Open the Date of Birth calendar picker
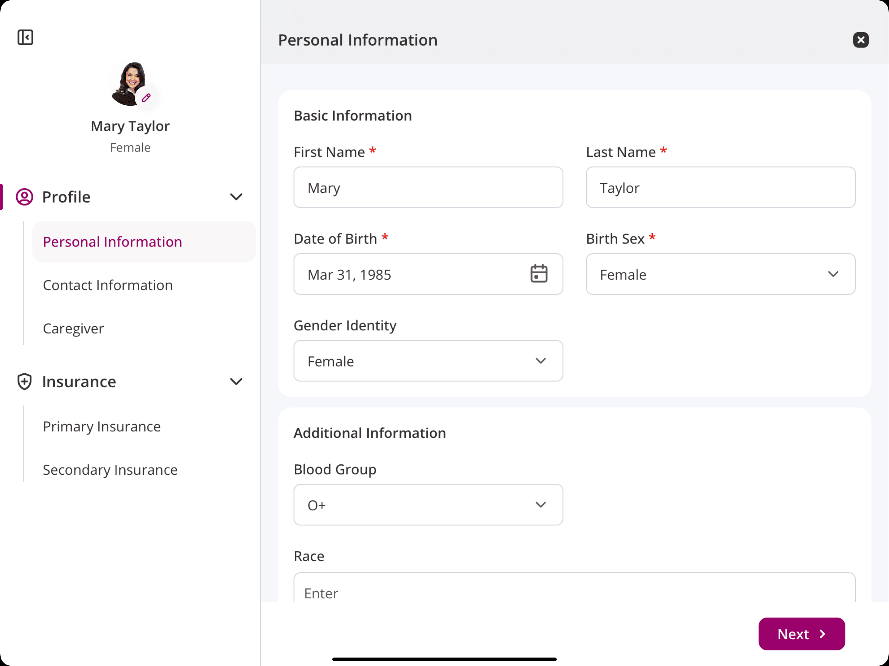 coord(539,273)
